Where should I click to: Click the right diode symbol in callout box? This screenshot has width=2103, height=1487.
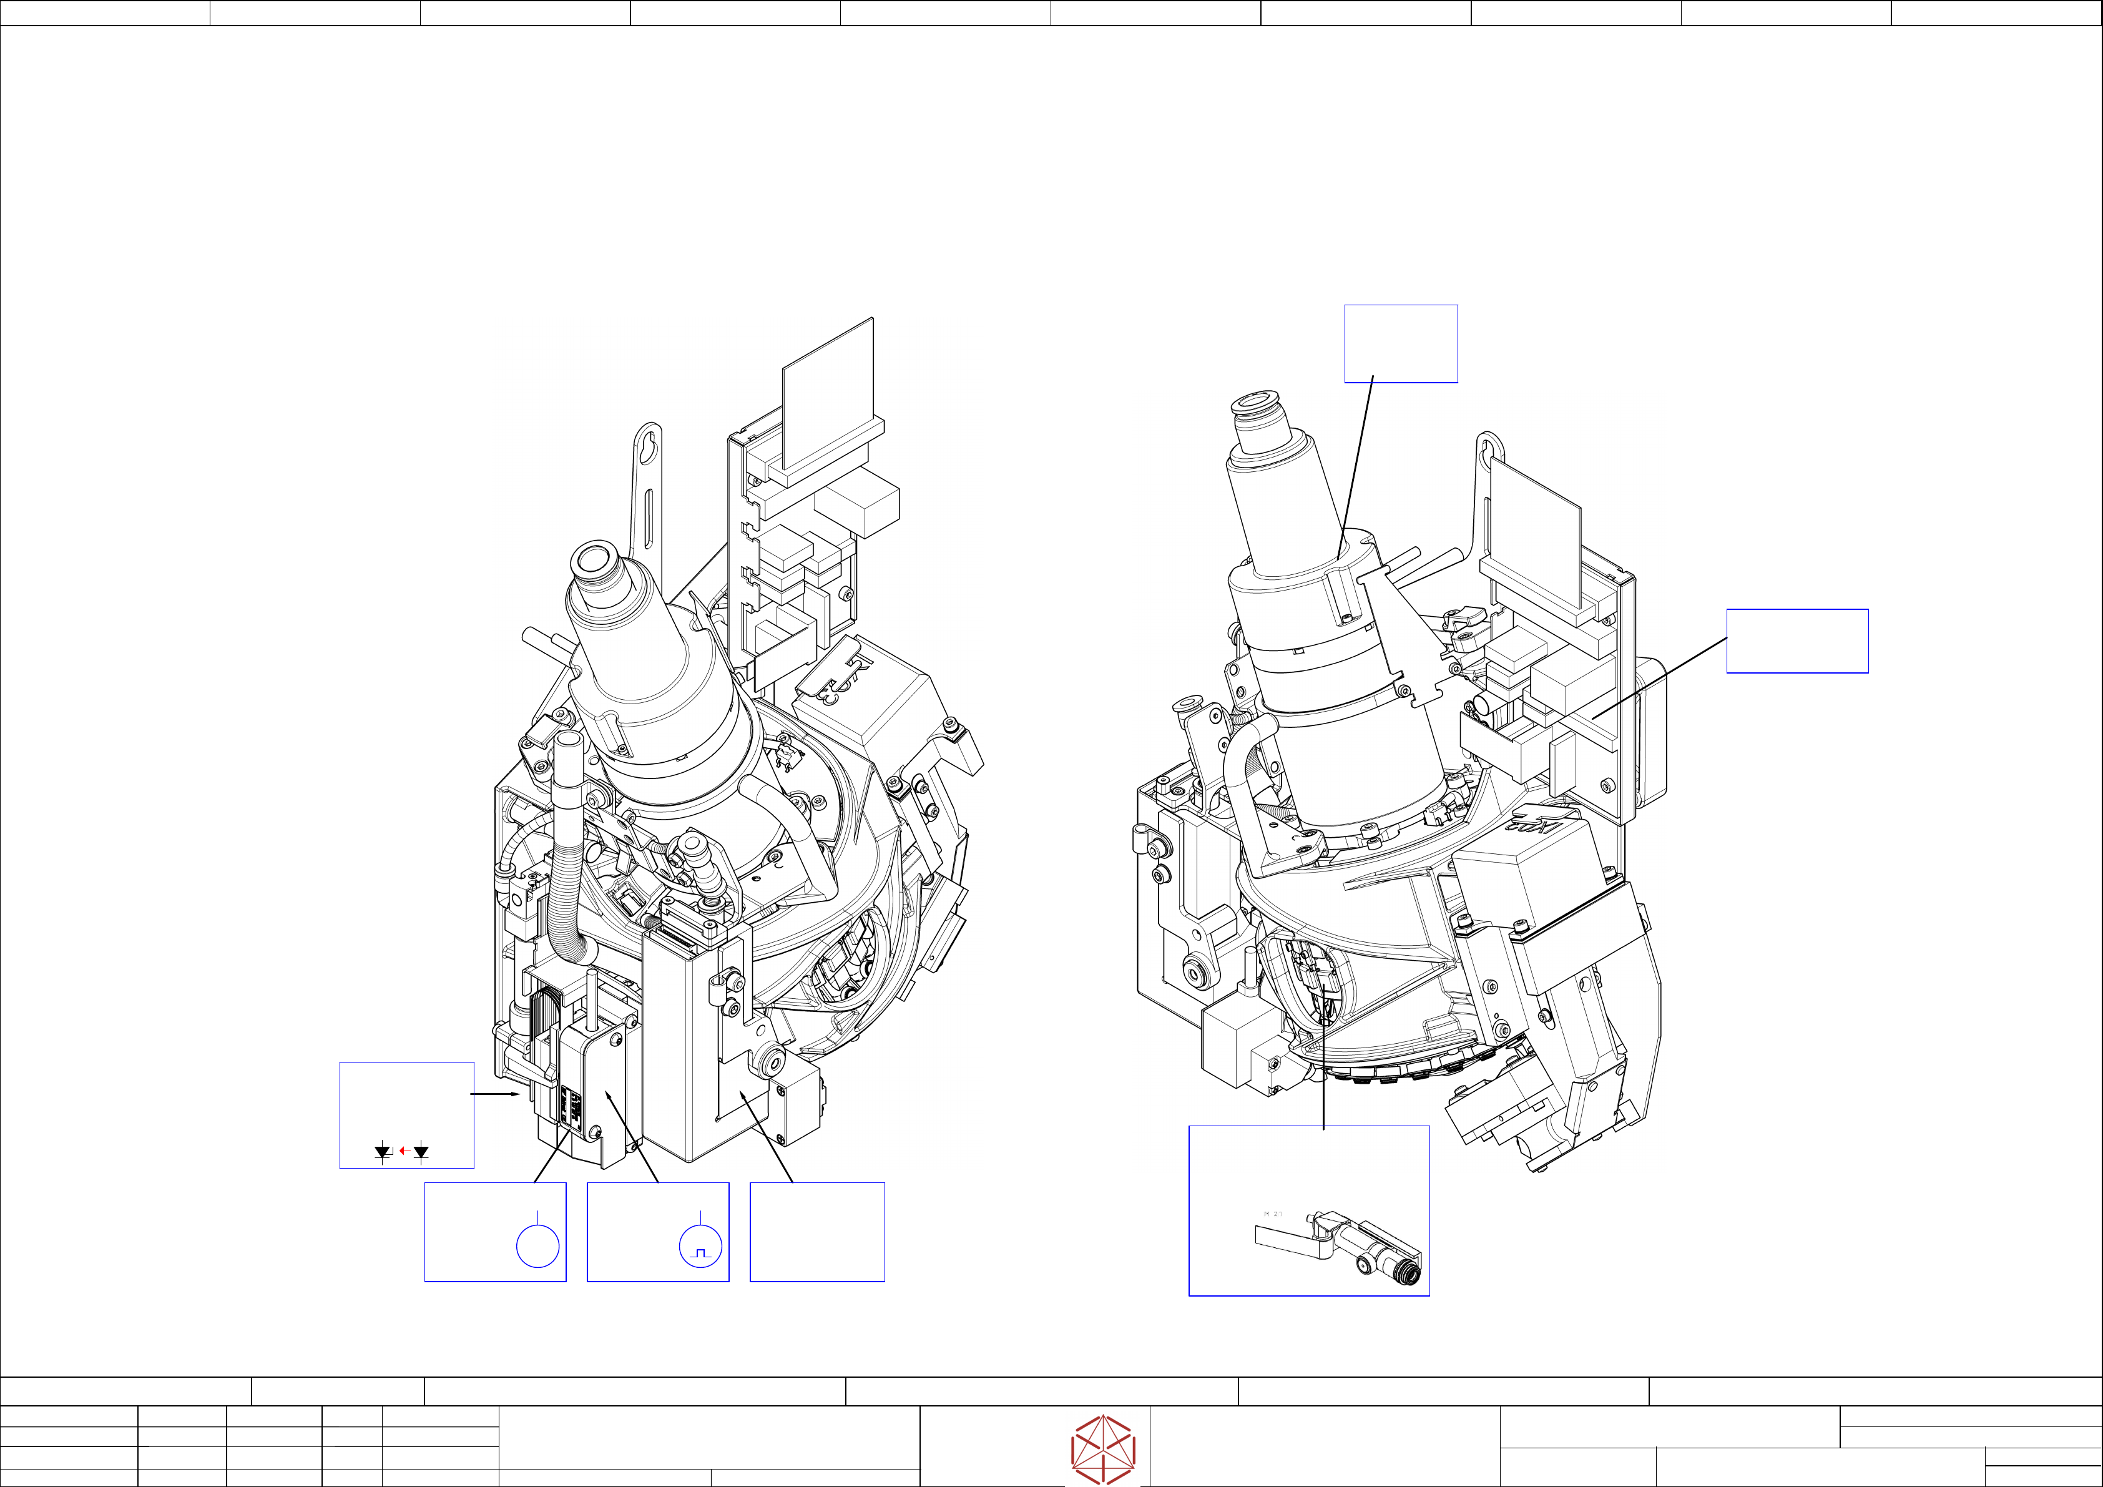421,1152
